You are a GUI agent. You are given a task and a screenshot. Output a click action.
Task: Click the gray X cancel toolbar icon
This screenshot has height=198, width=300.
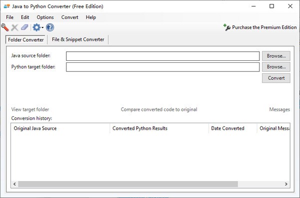click(14, 27)
